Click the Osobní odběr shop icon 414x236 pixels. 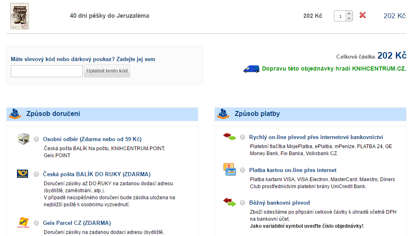pos(24,139)
